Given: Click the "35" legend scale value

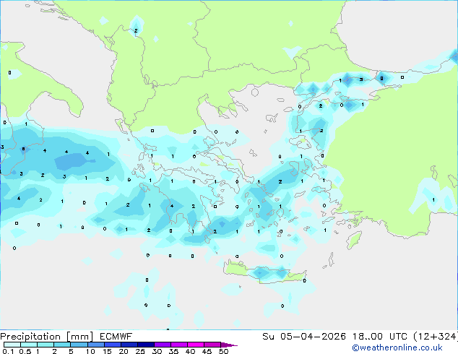Looking at the screenshot, I should (173, 351).
